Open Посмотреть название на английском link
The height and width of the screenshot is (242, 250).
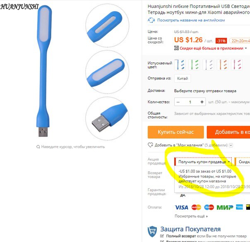coord(191,20)
